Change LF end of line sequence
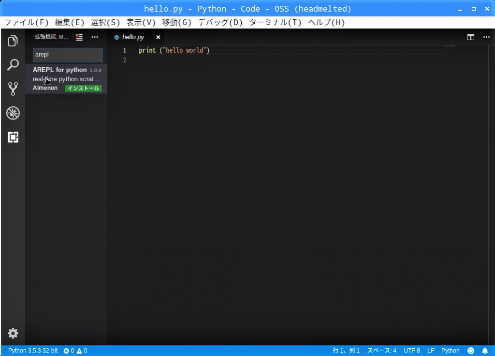The height and width of the screenshot is (356, 495). point(431,351)
